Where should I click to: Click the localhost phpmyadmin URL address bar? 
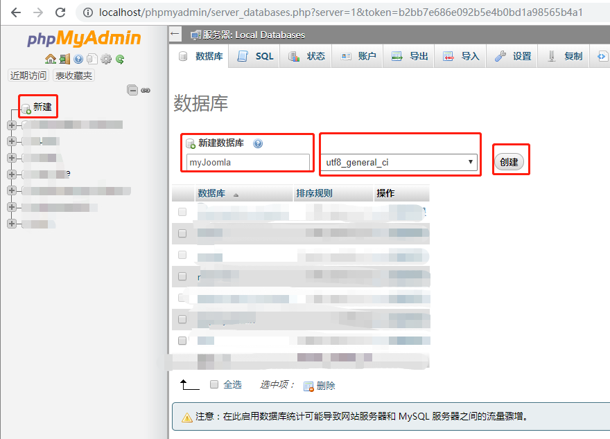[x=340, y=12]
